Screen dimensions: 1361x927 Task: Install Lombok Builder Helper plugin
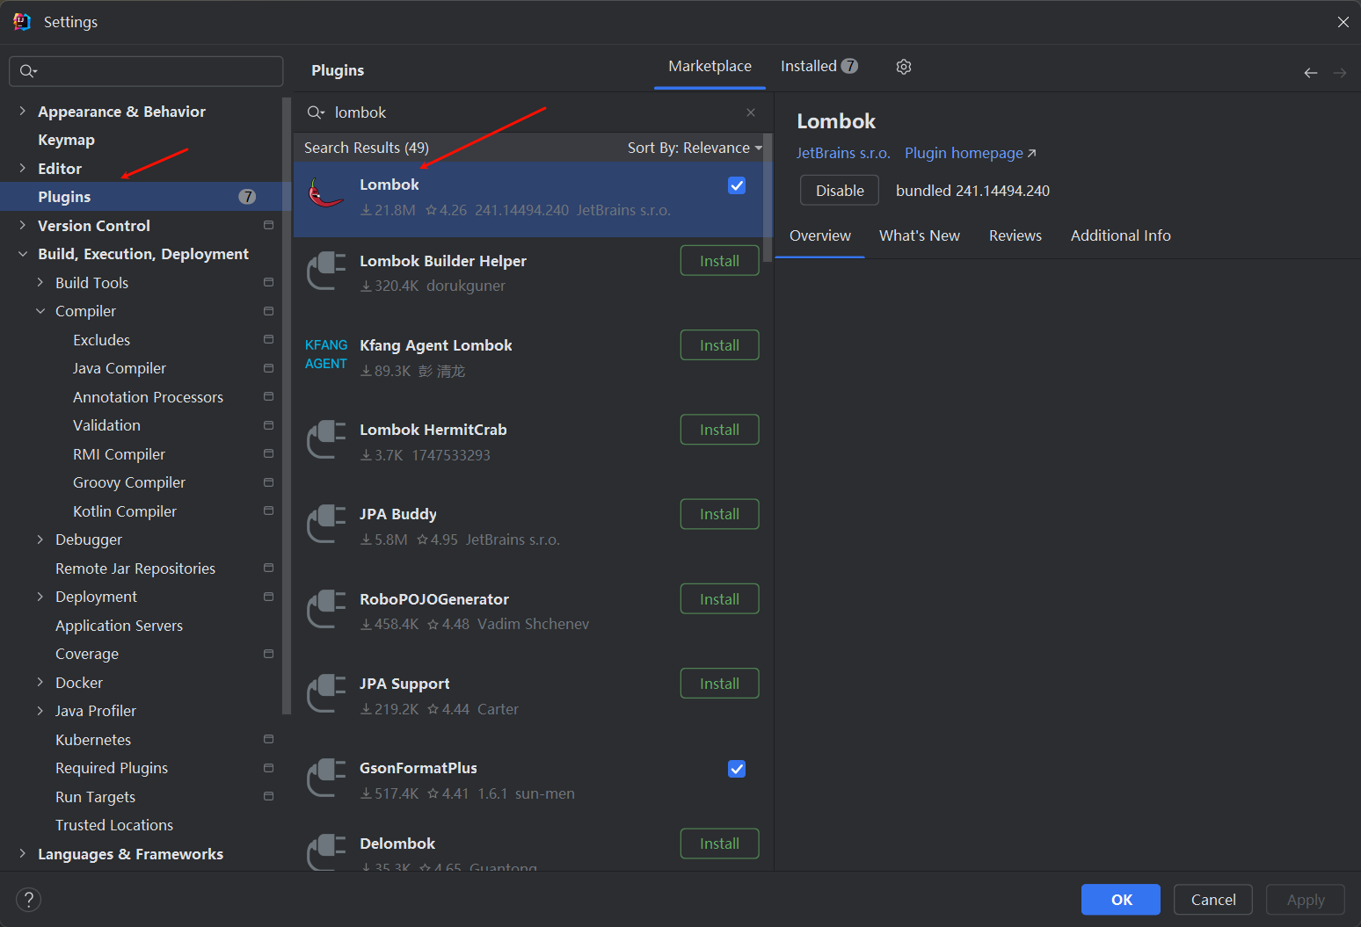tap(719, 261)
